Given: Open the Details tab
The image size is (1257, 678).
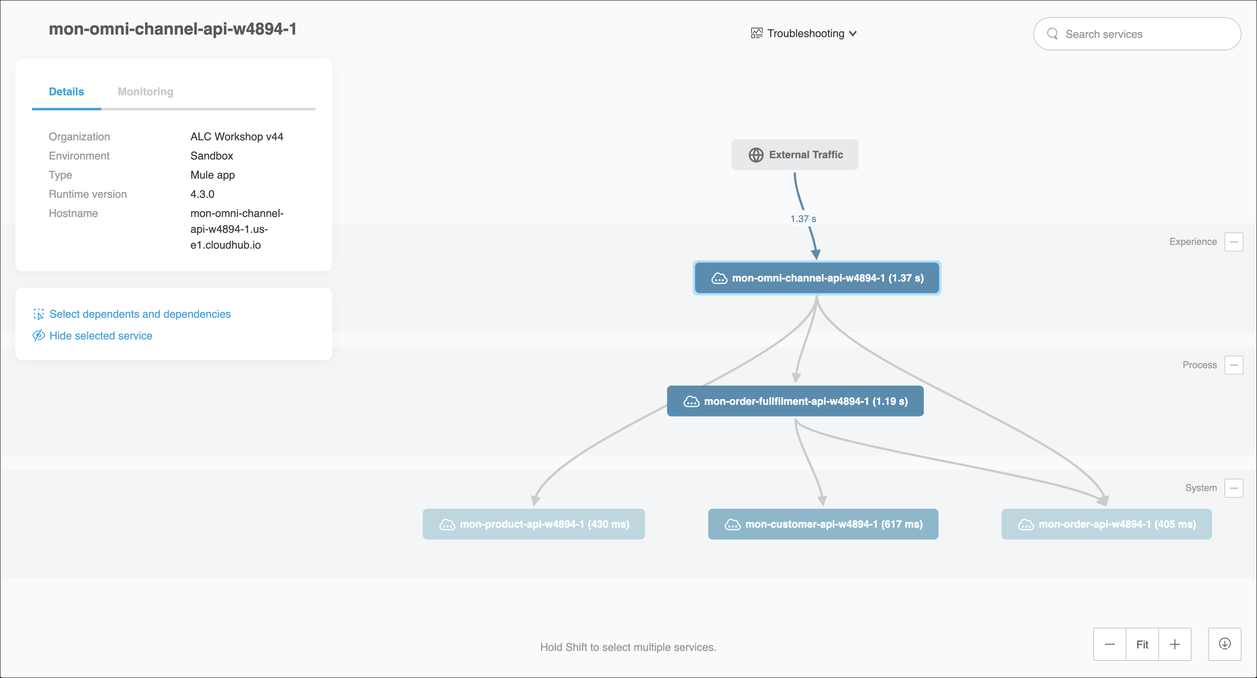Looking at the screenshot, I should pyautogui.click(x=66, y=92).
